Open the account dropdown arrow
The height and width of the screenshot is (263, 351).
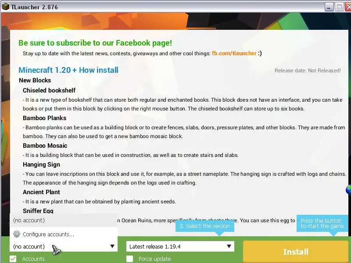tap(112, 246)
